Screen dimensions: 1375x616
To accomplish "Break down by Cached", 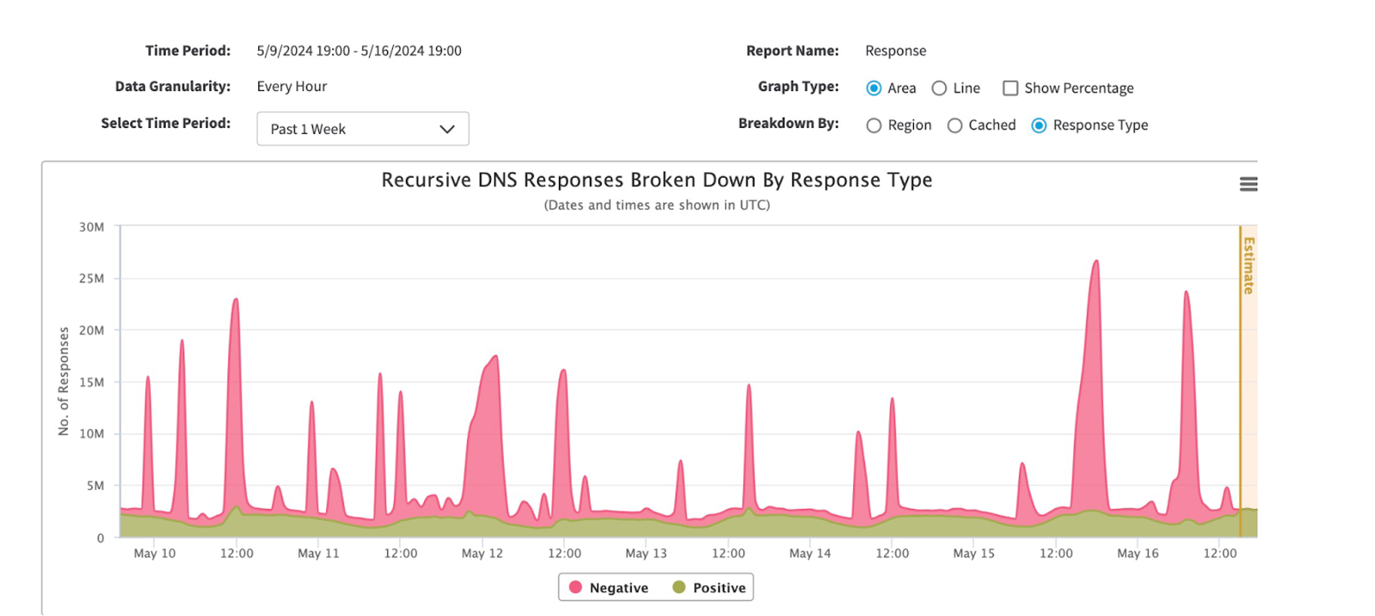I will click(955, 126).
